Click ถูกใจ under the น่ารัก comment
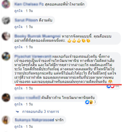 tap(18, 126)
